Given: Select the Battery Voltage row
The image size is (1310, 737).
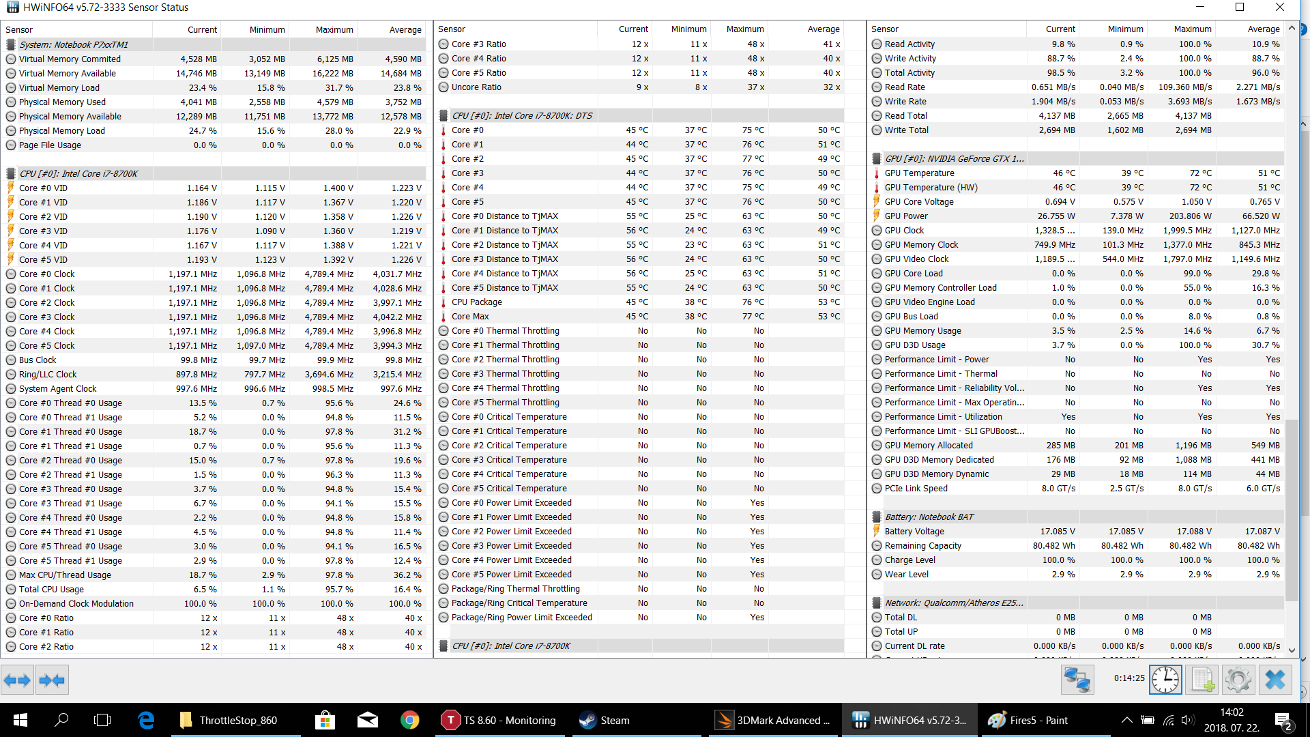Looking at the screenshot, I should pos(1077,531).
